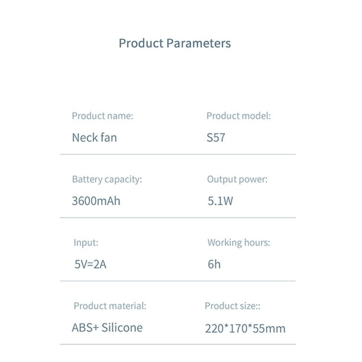Click the Neck fan value text
Image resolution: width=362 pixels, height=362 pixels.
pos(95,138)
